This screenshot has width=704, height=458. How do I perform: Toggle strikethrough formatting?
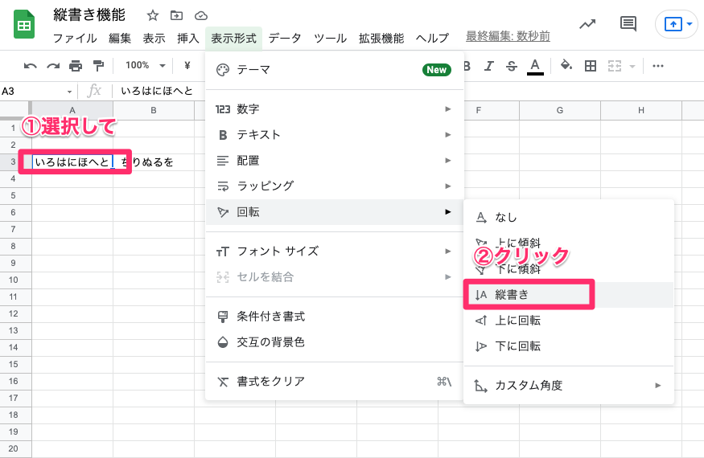point(510,66)
